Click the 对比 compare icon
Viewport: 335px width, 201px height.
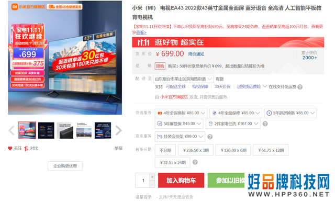point(26,149)
